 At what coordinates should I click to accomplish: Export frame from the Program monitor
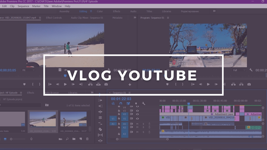click(249, 84)
